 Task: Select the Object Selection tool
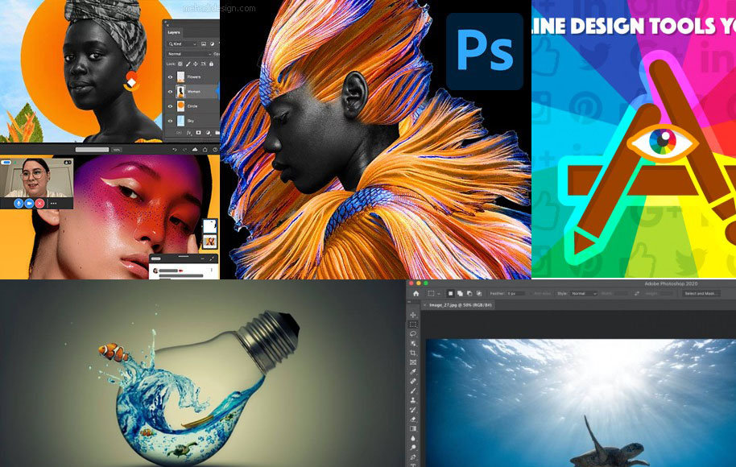click(x=413, y=343)
